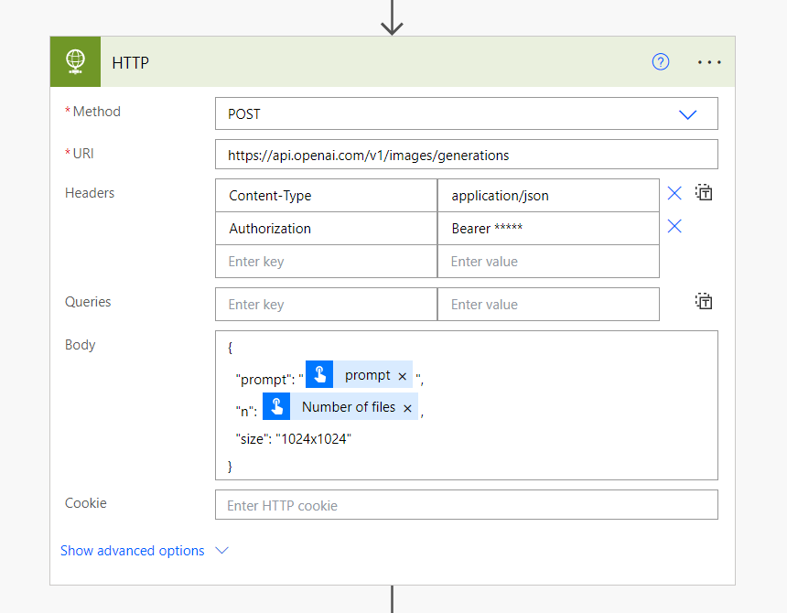Open the HTTP action help icon
This screenshot has height=613, width=787.
(x=661, y=62)
